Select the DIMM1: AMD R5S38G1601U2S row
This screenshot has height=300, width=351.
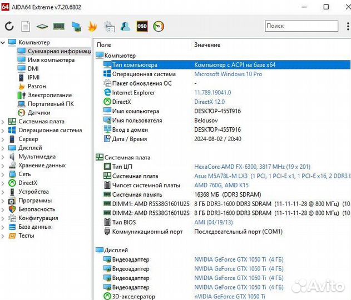click(227, 204)
